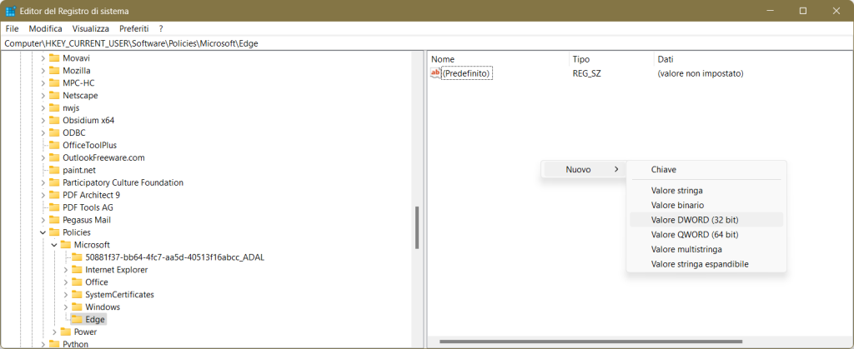854x349 pixels.
Task: Click the SystemCertificates folder icon
Action: coord(77,294)
